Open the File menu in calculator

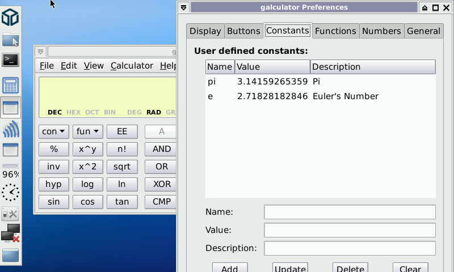(x=47, y=66)
